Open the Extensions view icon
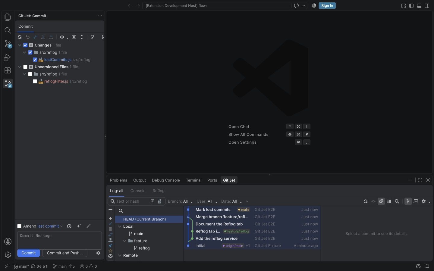Image resolution: width=434 pixels, height=271 pixels. (x=8, y=70)
